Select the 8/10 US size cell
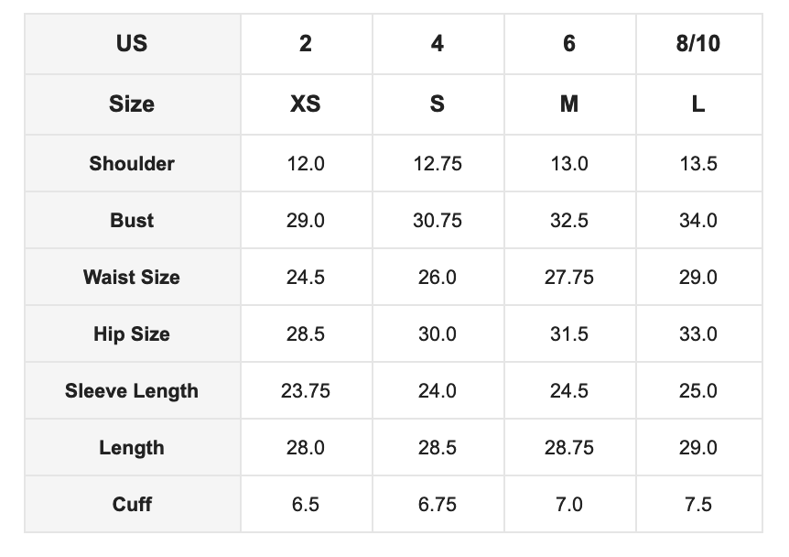 pyautogui.click(x=697, y=43)
